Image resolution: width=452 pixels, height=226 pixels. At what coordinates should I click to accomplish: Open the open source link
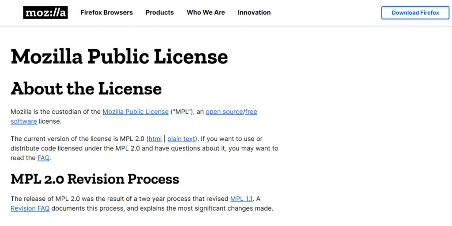click(x=224, y=112)
